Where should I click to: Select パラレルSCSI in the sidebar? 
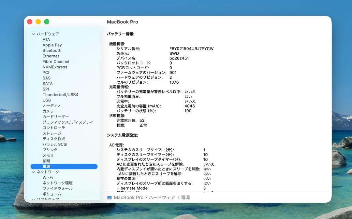pos(55,144)
